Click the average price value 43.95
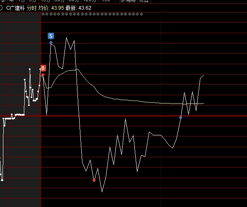Screen dimensions: 247x207 tap(58, 8)
